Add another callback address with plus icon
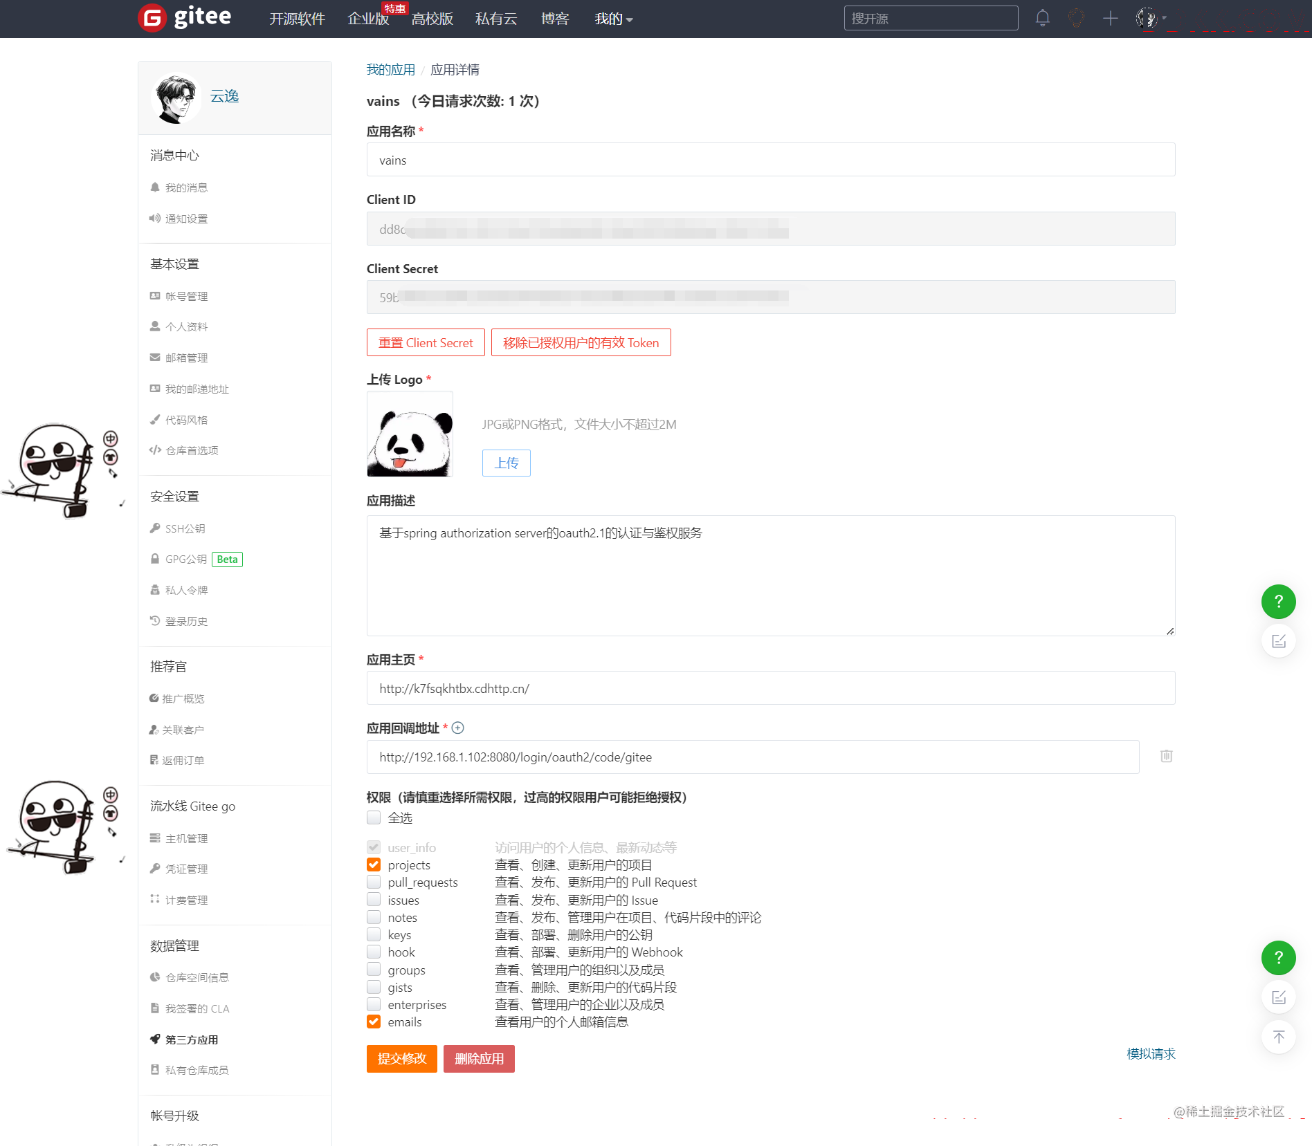The width and height of the screenshot is (1312, 1146). (x=457, y=728)
